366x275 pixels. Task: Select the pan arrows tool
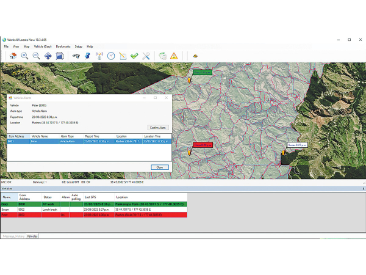tap(48, 56)
